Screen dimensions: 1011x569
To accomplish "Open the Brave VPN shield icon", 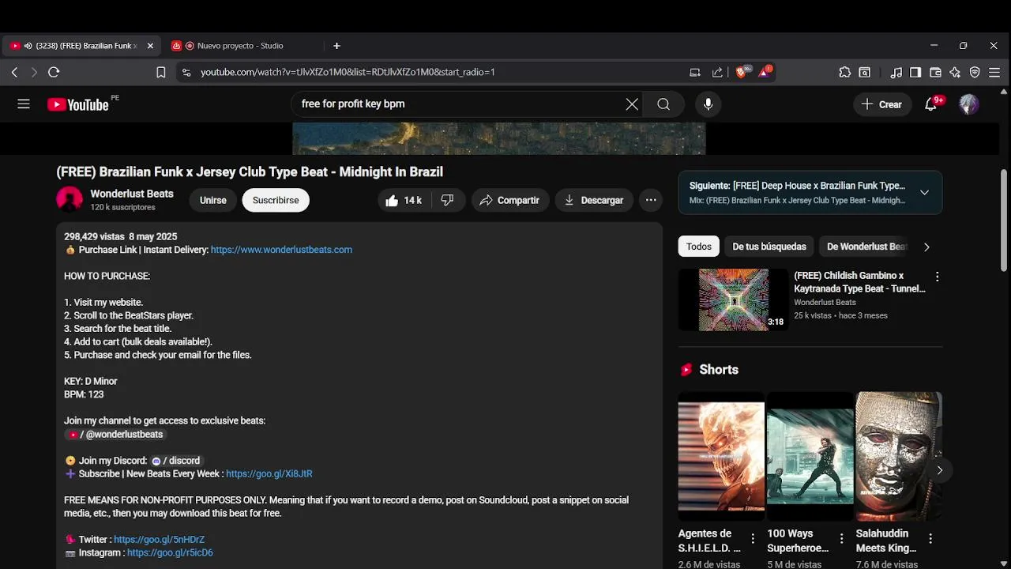I will coord(975,72).
